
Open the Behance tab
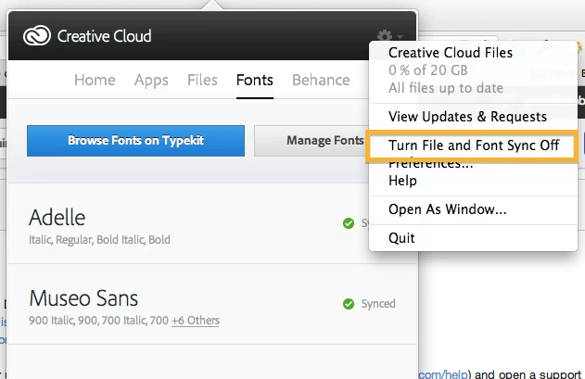[x=321, y=80]
